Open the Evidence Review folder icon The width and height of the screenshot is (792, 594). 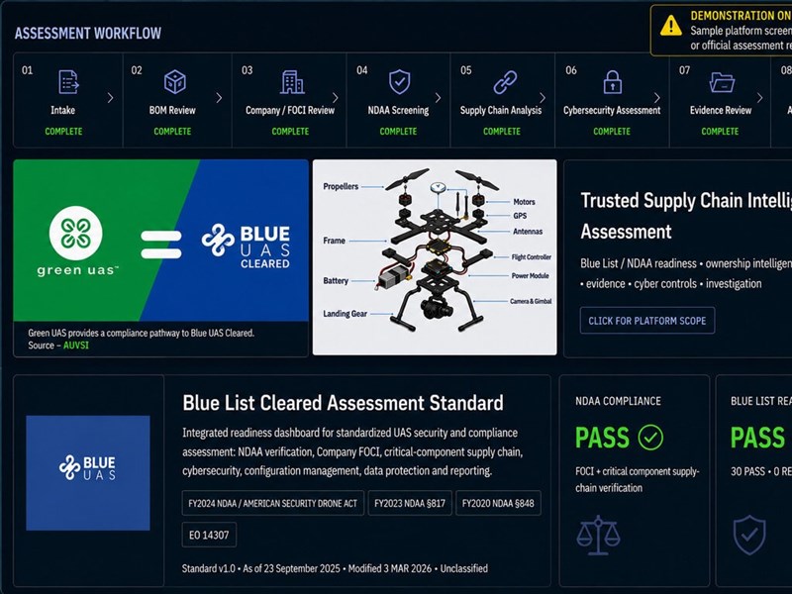pyautogui.click(x=722, y=82)
